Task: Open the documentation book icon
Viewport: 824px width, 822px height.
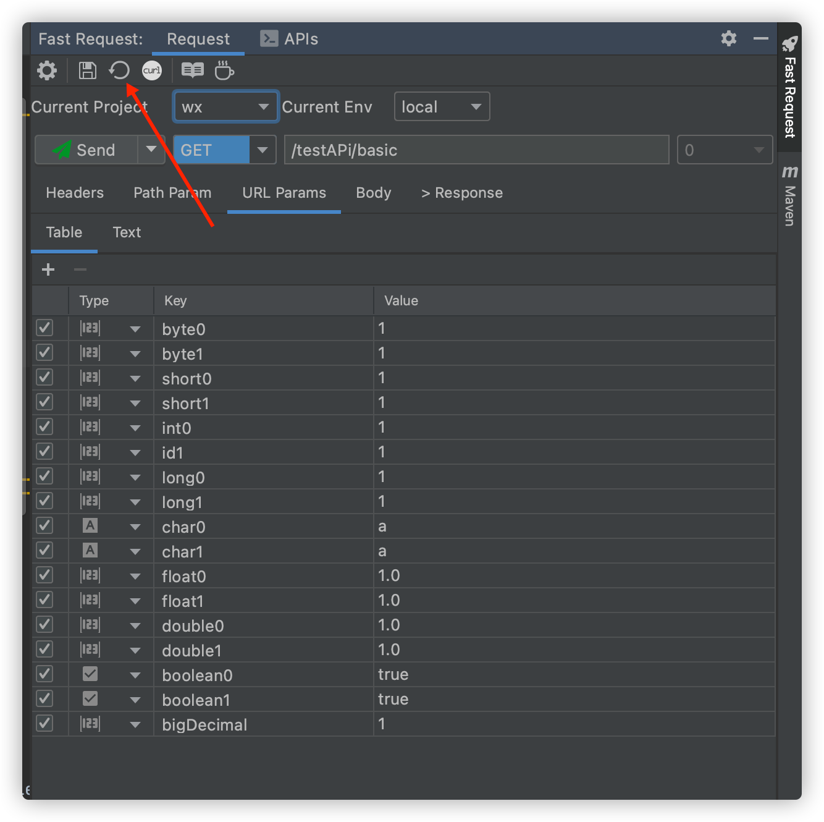Action: coord(192,70)
